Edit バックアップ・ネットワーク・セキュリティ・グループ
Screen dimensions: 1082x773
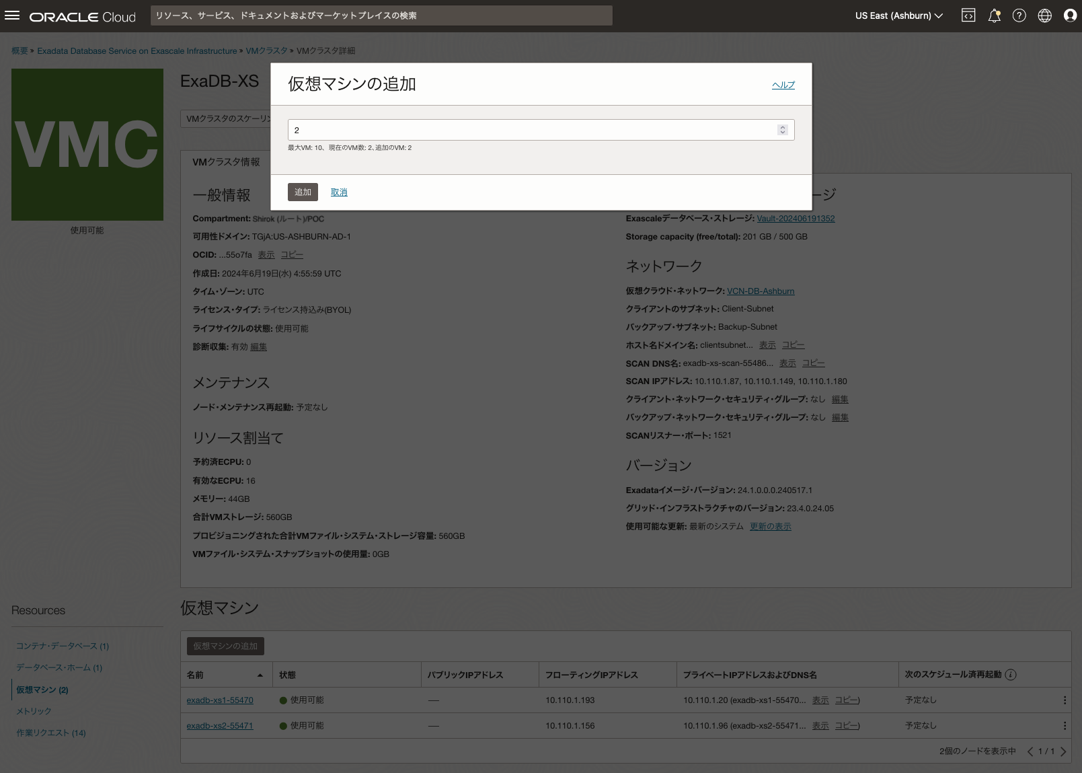[x=840, y=418]
